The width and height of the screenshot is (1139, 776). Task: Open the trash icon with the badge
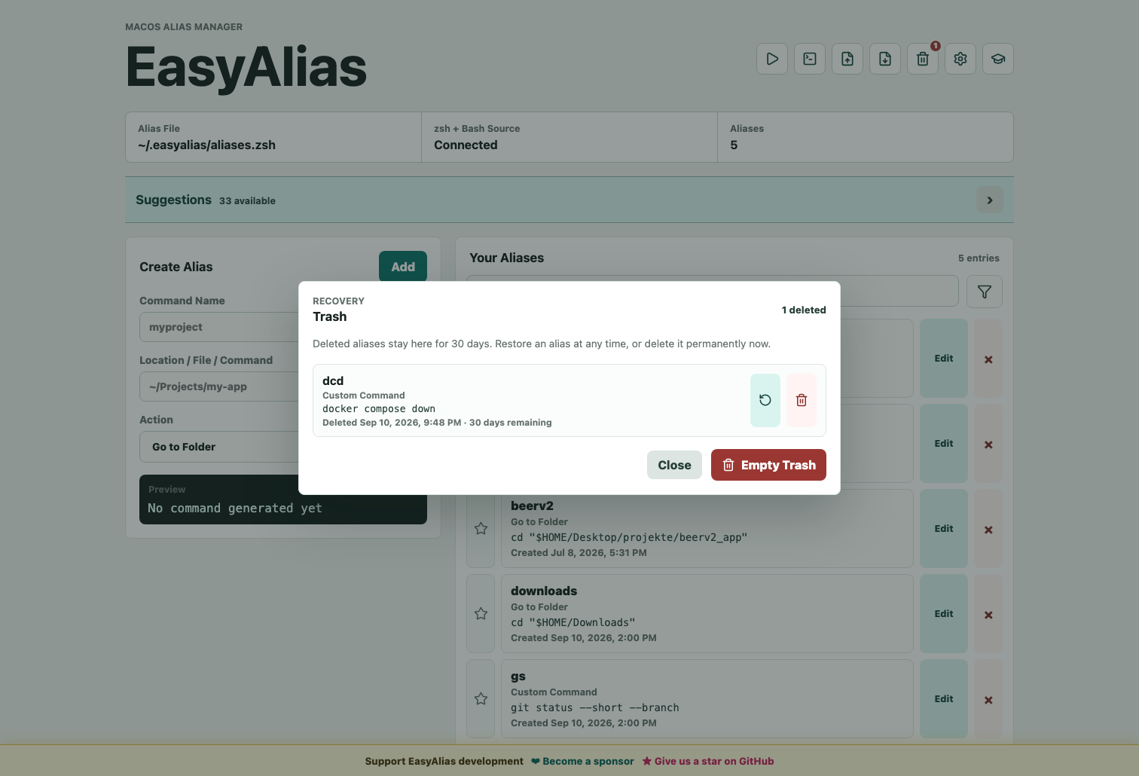(x=923, y=59)
